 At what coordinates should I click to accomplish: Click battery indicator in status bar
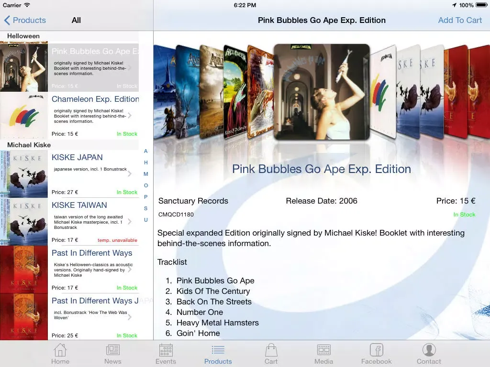click(x=481, y=5)
